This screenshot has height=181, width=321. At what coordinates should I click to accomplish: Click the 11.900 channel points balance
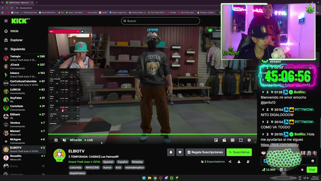(x=269, y=170)
